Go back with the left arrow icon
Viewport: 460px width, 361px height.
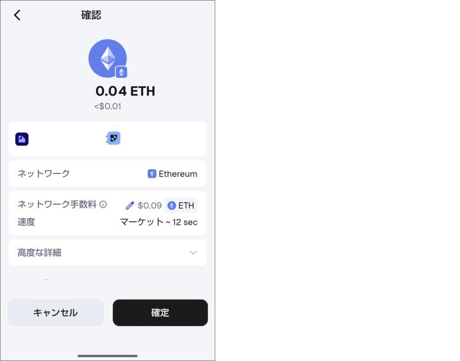[17, 15]
